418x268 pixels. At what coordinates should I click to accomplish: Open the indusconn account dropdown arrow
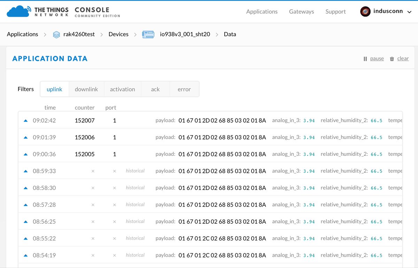click(410, 12)
